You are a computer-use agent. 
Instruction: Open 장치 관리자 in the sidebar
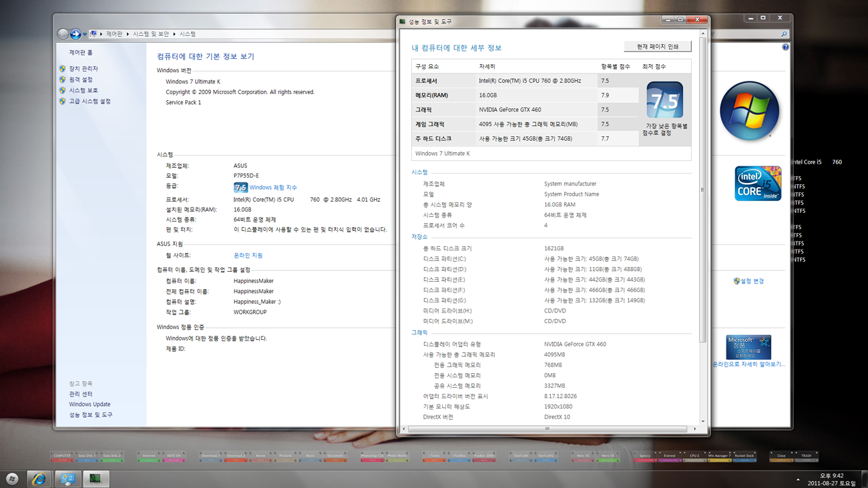83,69
